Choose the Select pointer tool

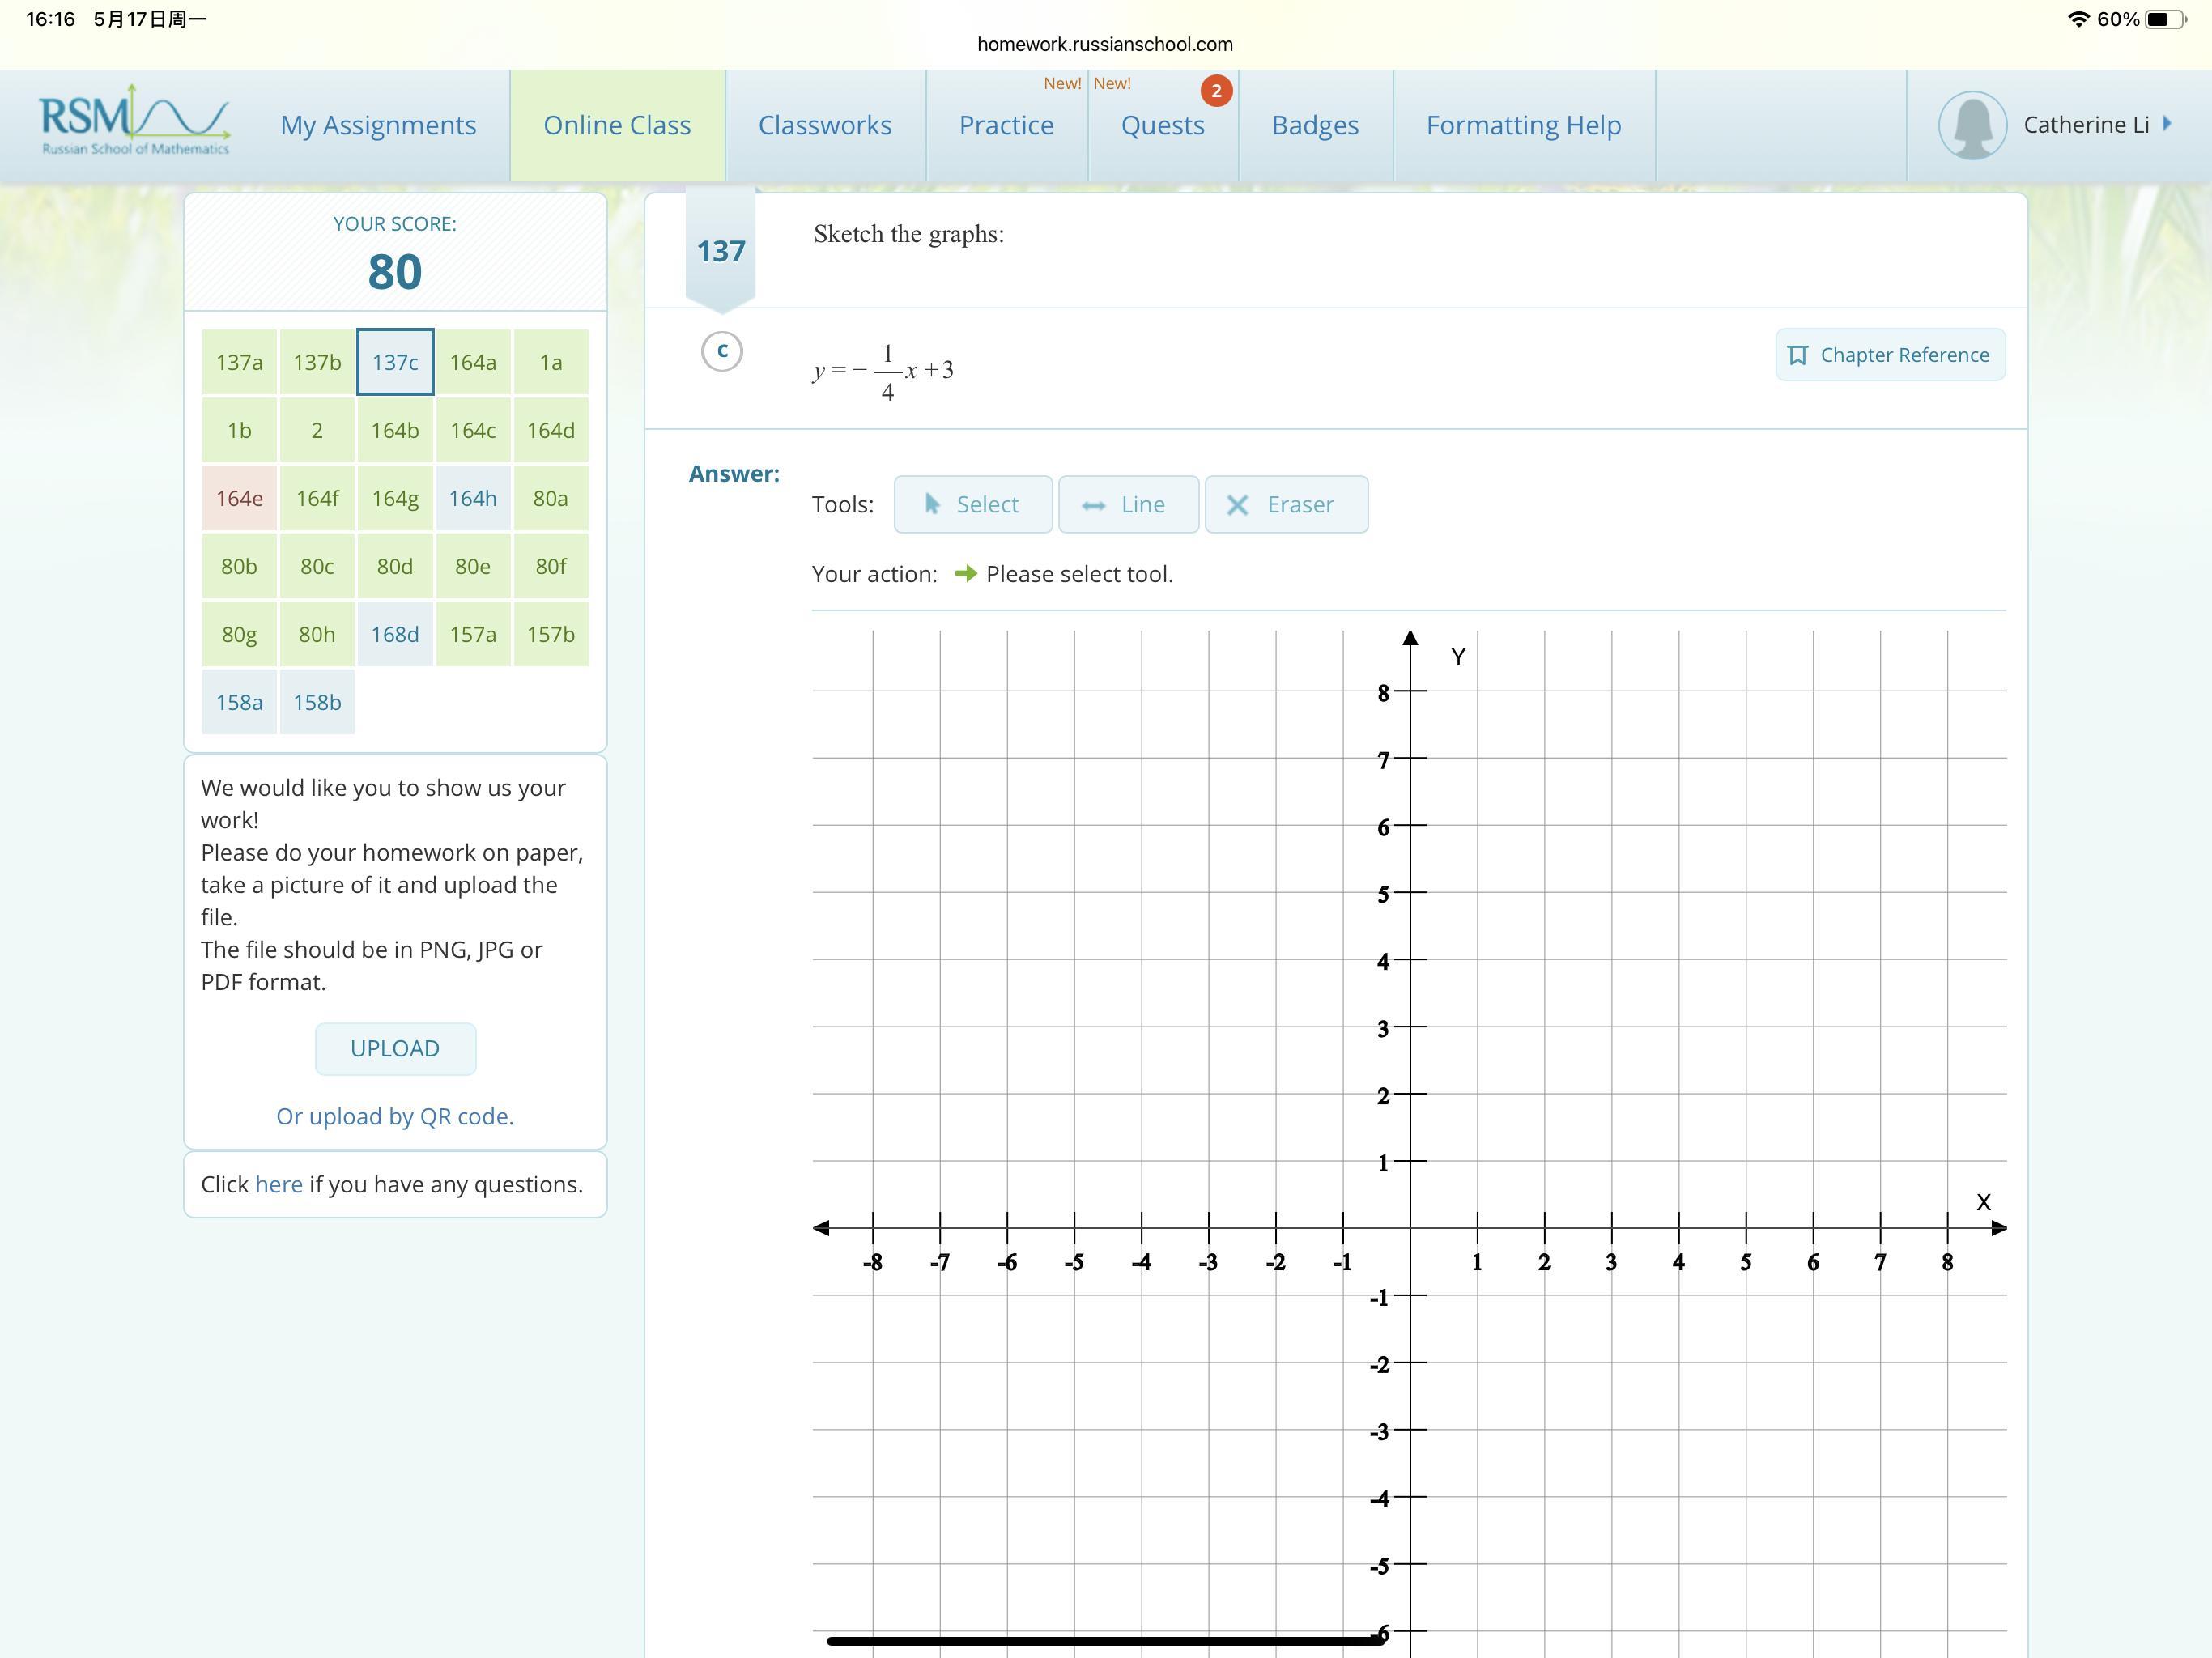972,504
